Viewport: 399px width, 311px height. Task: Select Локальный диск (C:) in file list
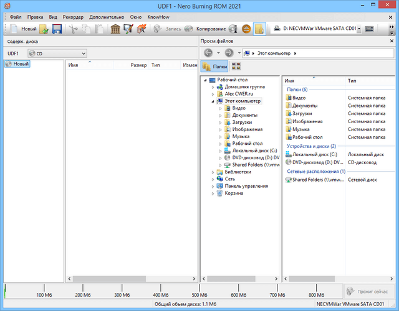point(314,154)
